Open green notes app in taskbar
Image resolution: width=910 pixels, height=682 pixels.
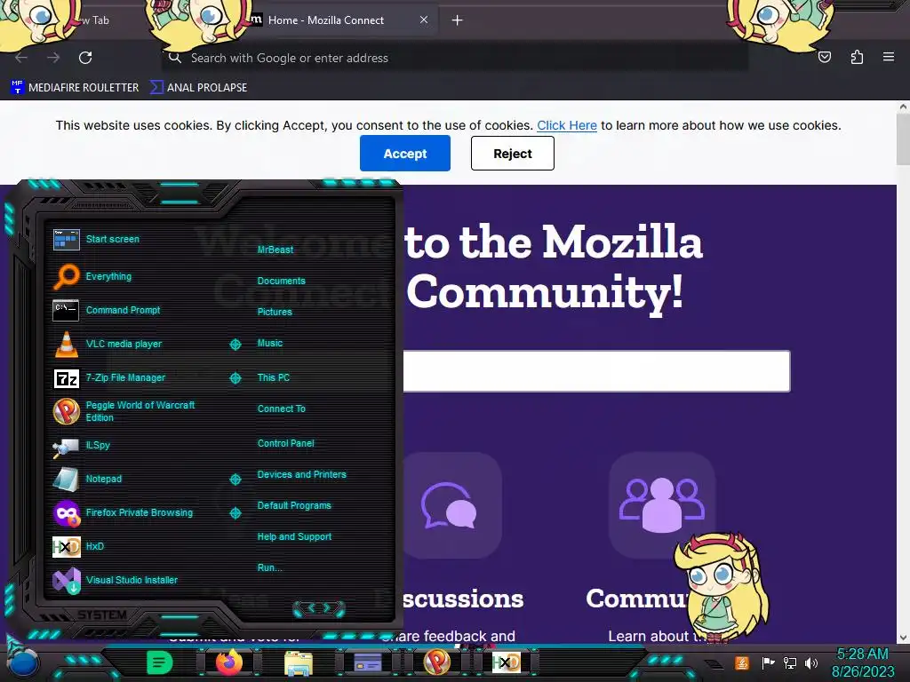pos(160,662)
